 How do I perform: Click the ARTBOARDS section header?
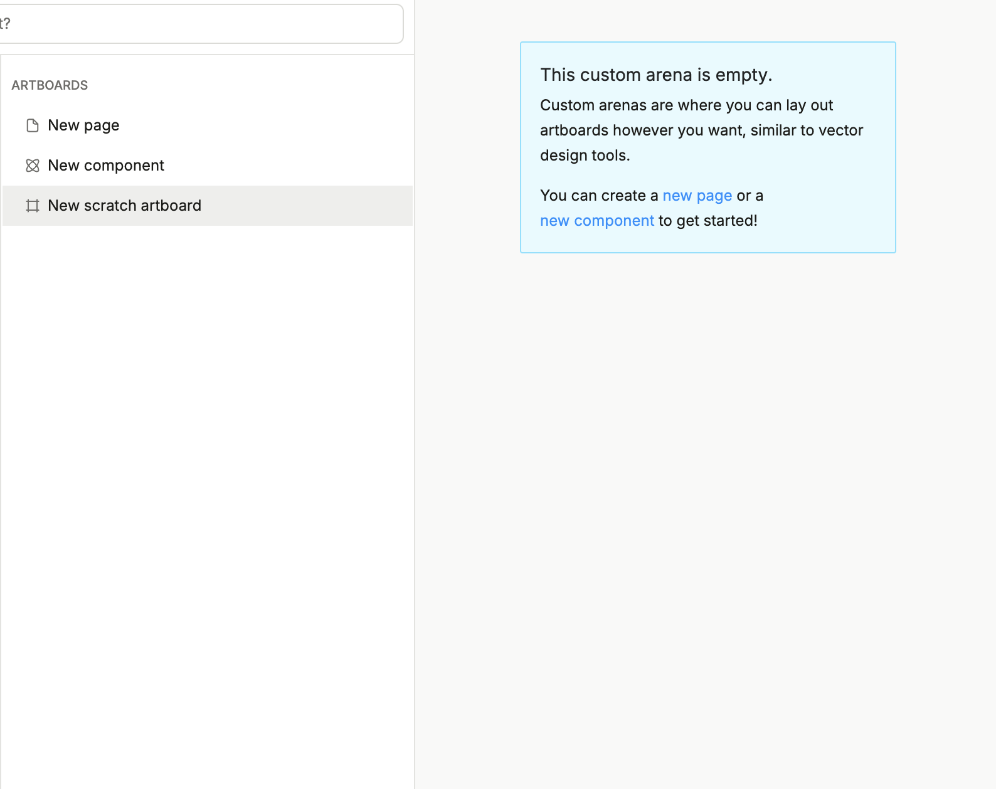click(50, 85)
